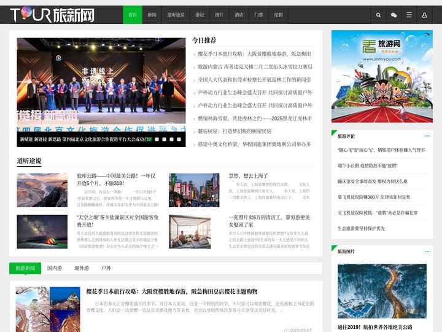The width and height of the screenshot is (442, 332).
Task: Open recommended article 歌游内蒙古
Action: click(x=255, y=67)
